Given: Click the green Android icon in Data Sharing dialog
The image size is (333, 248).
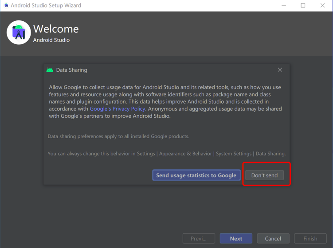Looking at the screenshot, I should tap(50, 70).
